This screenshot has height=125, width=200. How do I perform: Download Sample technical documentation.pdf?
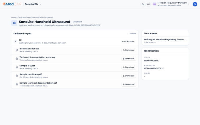[129, 84]
